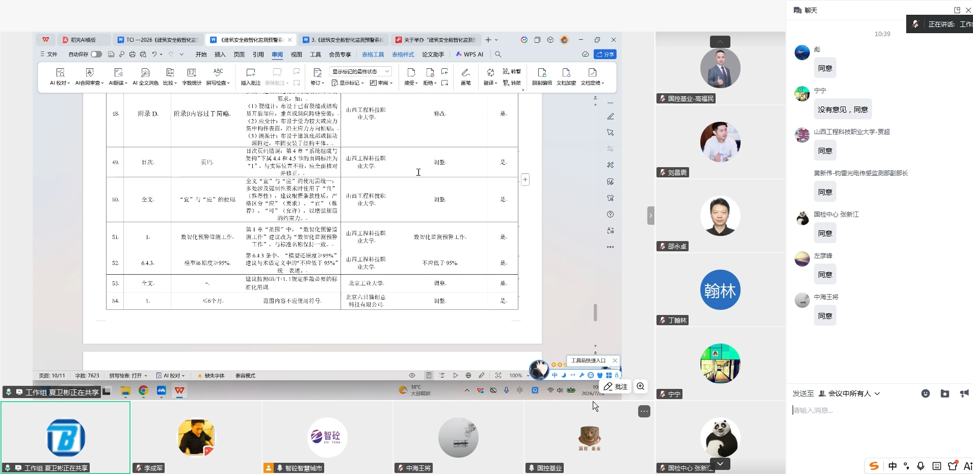Open the 会议中所有人 recipient dropdown
The image size is (973, 474).
tap(849, 393)
